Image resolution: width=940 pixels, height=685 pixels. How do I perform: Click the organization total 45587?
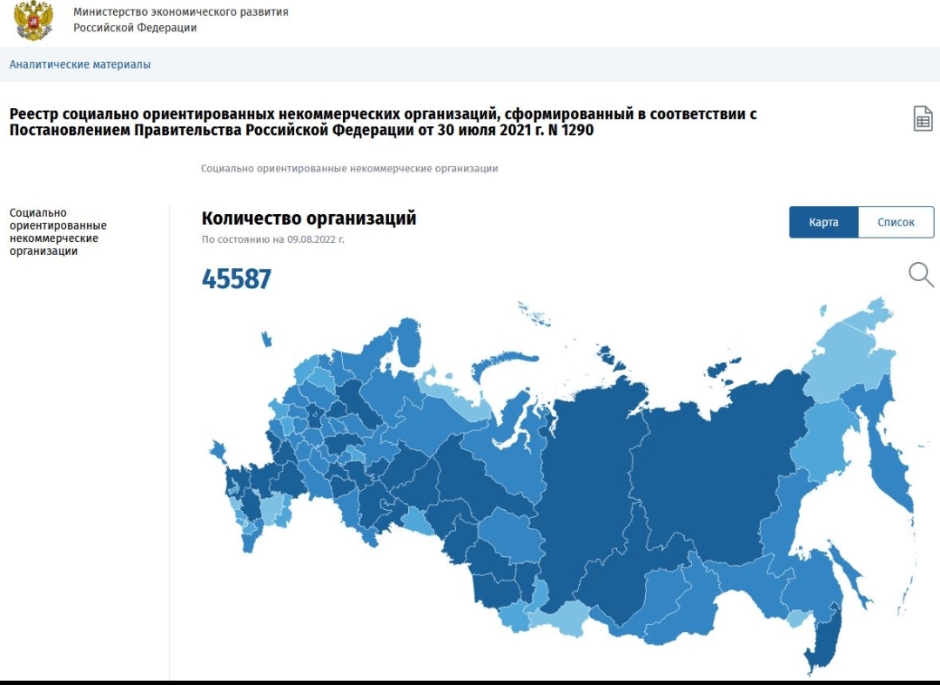[x=237, y=279]
